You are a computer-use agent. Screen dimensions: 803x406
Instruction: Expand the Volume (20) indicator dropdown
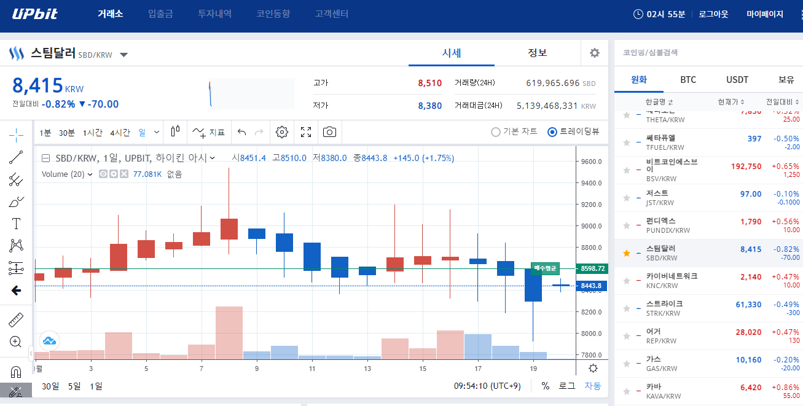[90, 174]
